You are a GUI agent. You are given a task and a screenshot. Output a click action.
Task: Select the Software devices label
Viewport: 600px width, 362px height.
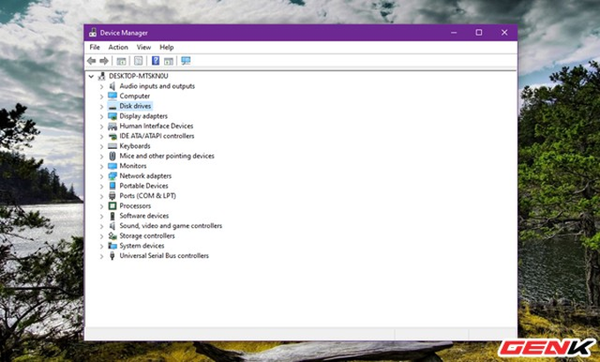(144, 216)
